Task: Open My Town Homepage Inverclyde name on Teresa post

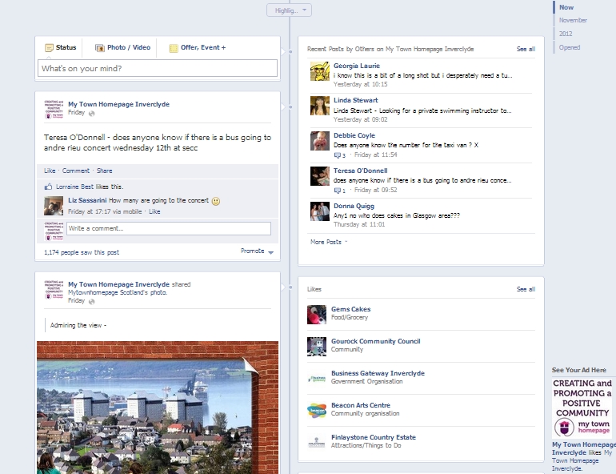Action: point(118,104)
